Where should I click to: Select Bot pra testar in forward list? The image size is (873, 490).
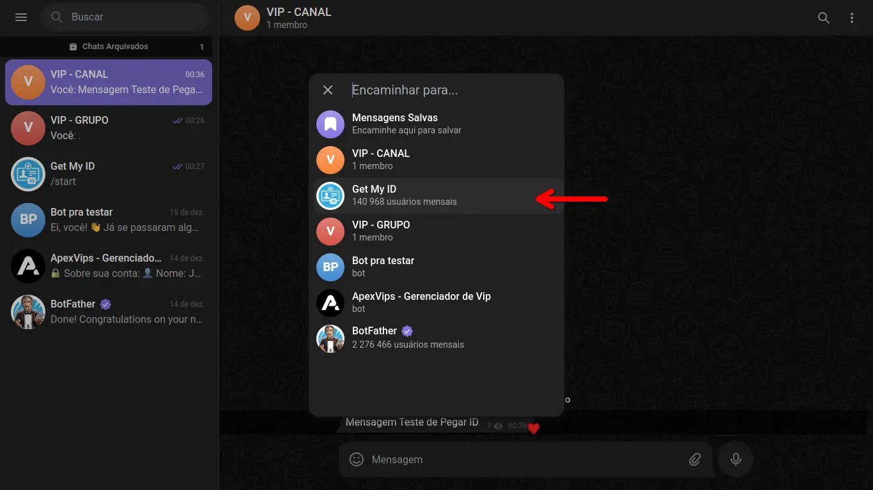(x=436, y=267)
